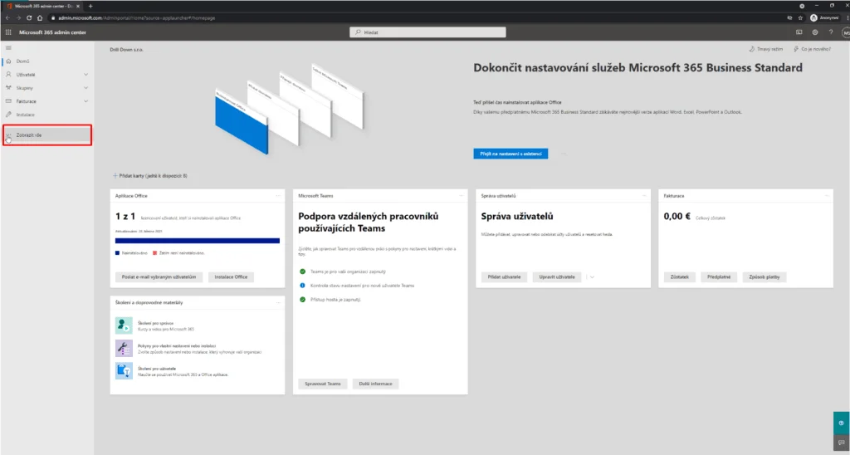Click Spravovat Teams button
This screenshot has width=850, height=455.
323,384
